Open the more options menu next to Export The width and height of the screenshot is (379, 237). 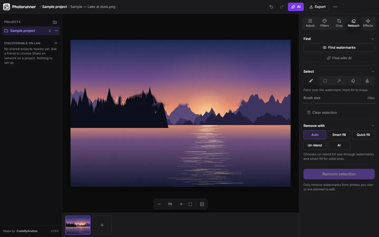point(335,7)
